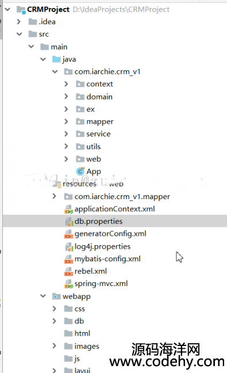
Task: Select the html folder
Action: (82, 333)
